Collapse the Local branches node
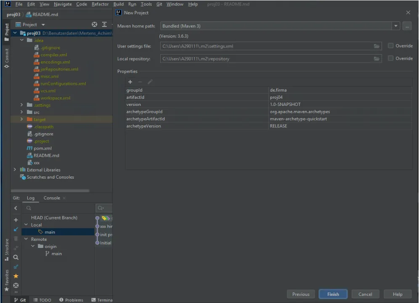Screen dimensions: 419x303 26,225
